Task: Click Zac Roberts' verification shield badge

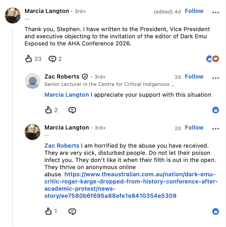Action: (x=85, y=77)
